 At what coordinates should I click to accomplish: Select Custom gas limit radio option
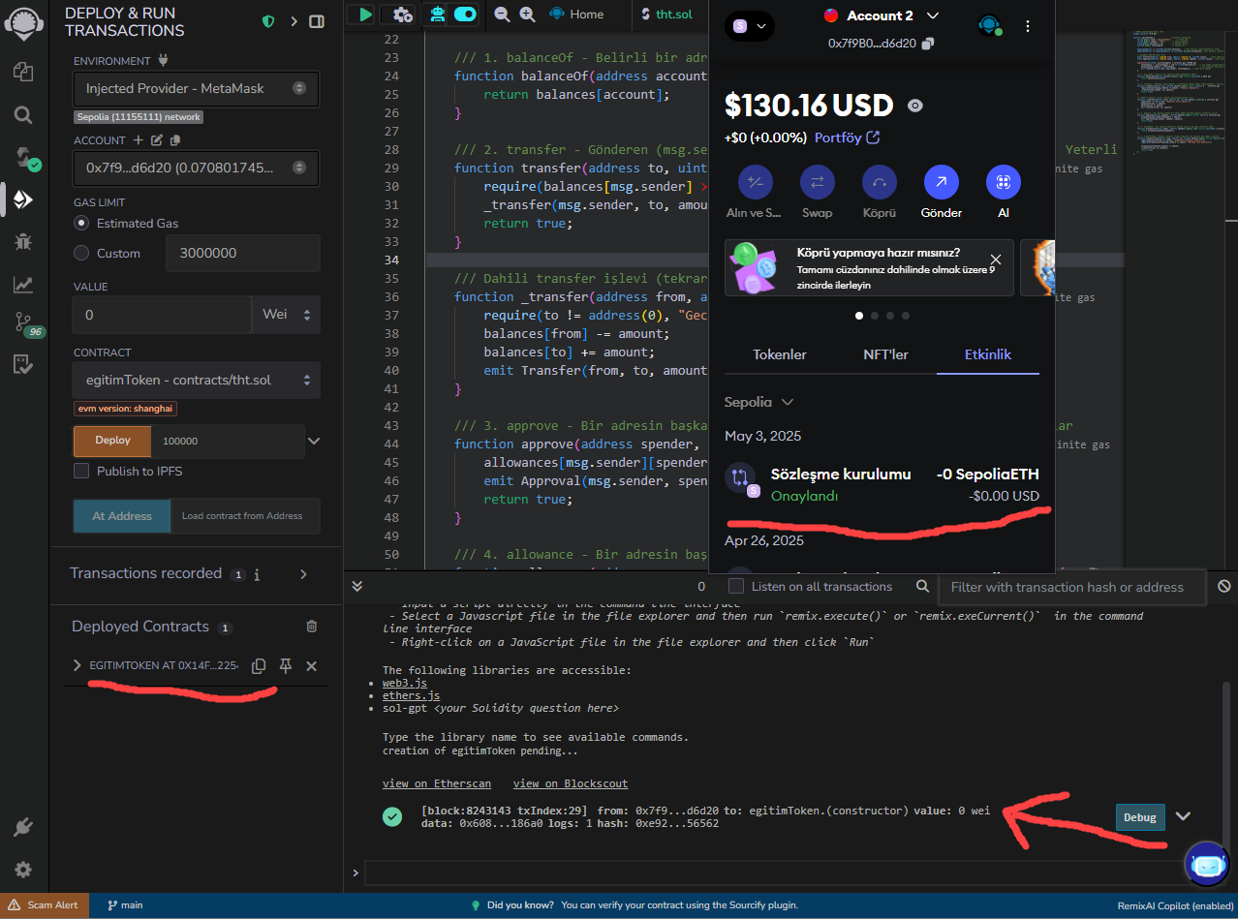(81, 253)
